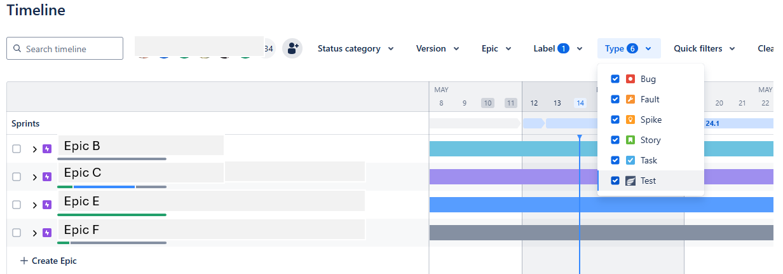
Task: Click the Epic F lightning icon
Action: [x=47, y=233]
